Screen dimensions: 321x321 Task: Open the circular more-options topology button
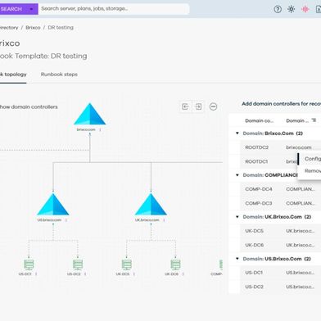(213, 106)
